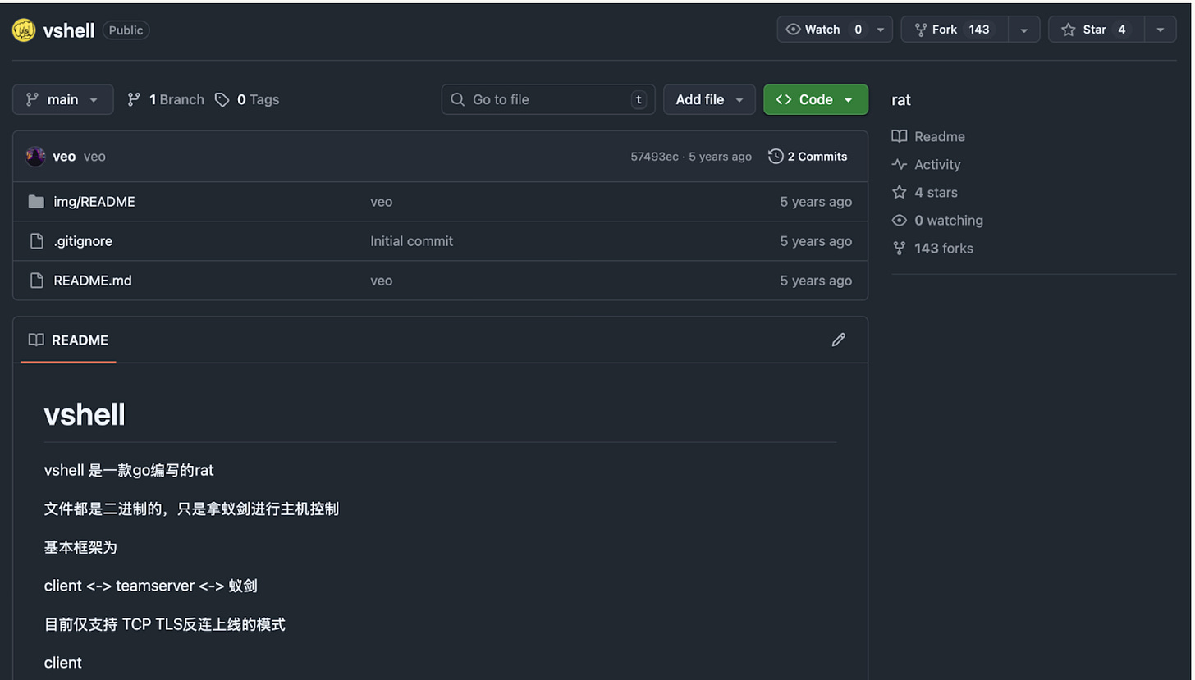Open veo commit message in img/README row
1195x680 pixels.
click(x=382, y=202)
